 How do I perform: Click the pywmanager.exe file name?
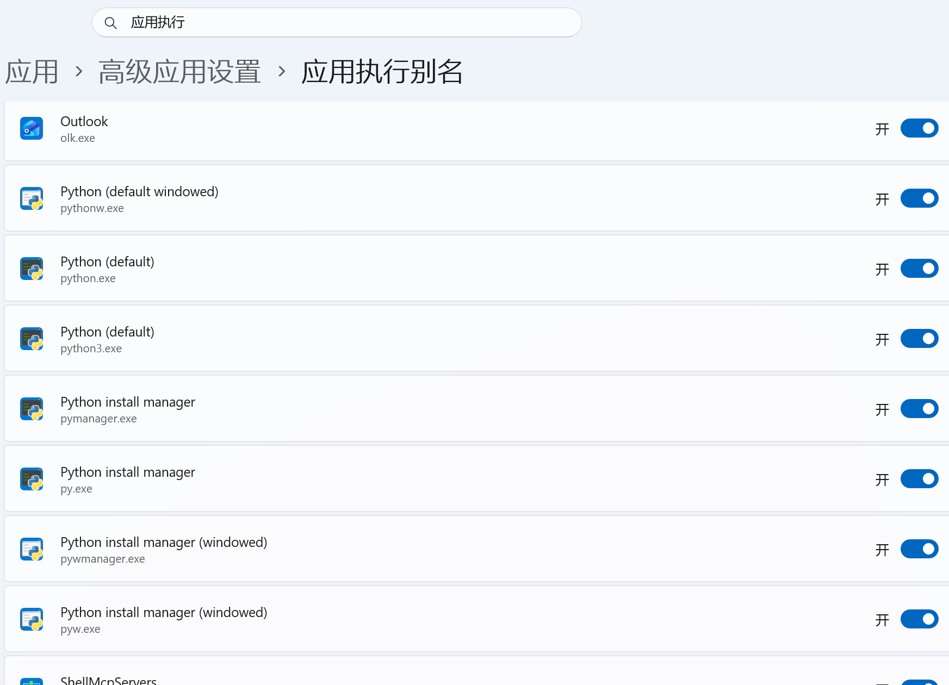click(x=103, y=559)
